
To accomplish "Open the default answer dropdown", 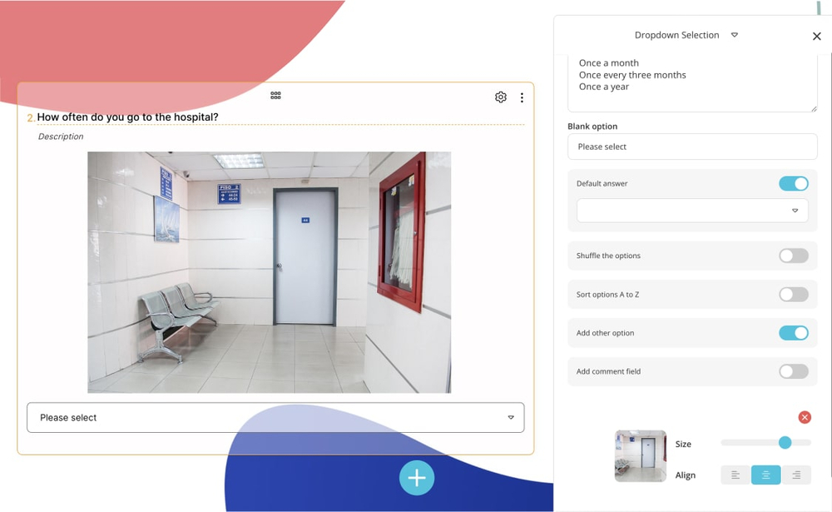I will [692, 211].
